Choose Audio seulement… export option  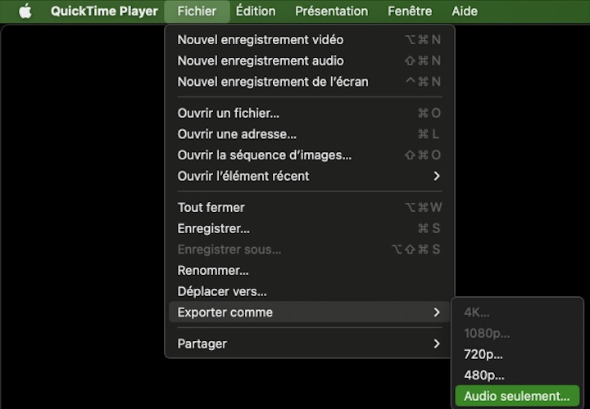tap(516, 396)
